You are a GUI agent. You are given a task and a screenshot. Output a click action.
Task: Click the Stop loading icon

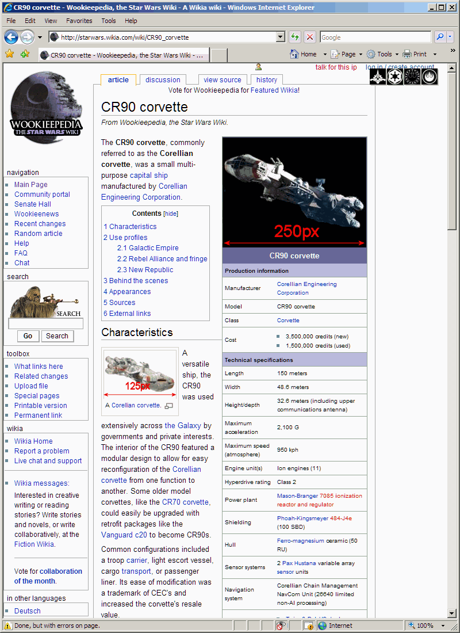click(x=310, y=36)
